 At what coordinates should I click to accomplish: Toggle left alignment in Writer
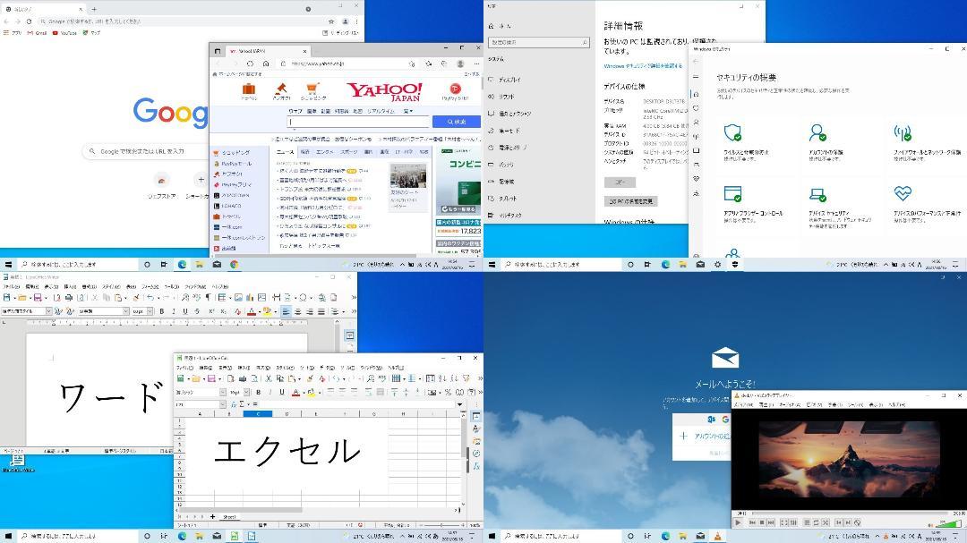pyautogui.click(x=286, y=312)
